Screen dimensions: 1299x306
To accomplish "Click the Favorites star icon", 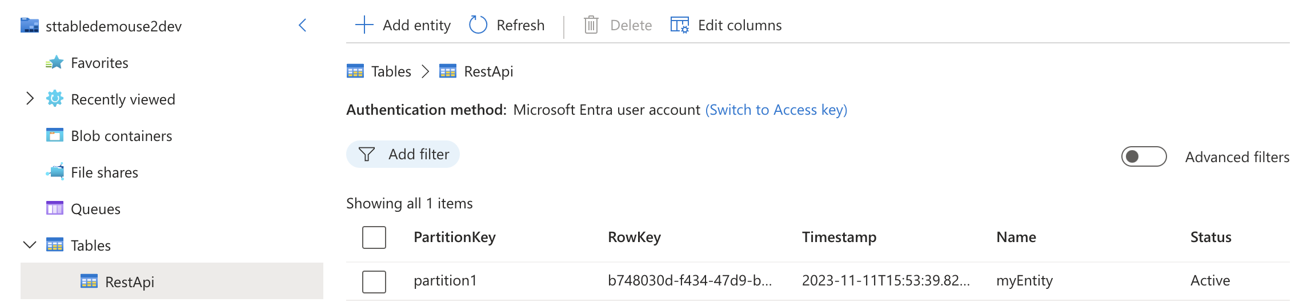I will 55,63.
